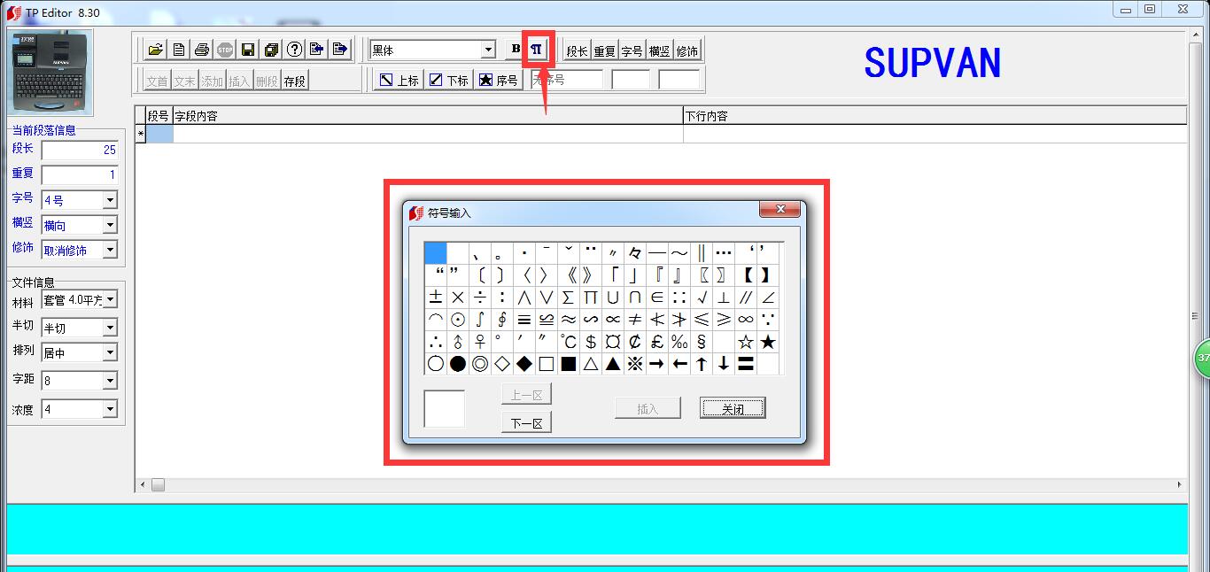Click the save floppy disk icon
This screenshot has width=1210, height=572.
tap(248, 50)
